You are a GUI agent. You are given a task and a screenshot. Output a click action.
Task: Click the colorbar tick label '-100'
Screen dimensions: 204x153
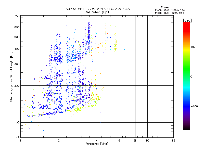194,106
